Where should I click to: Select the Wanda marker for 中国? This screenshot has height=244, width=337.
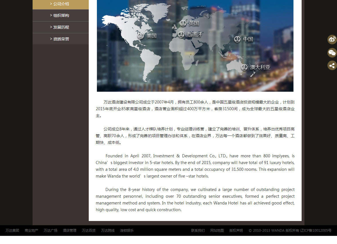[237, 39]
